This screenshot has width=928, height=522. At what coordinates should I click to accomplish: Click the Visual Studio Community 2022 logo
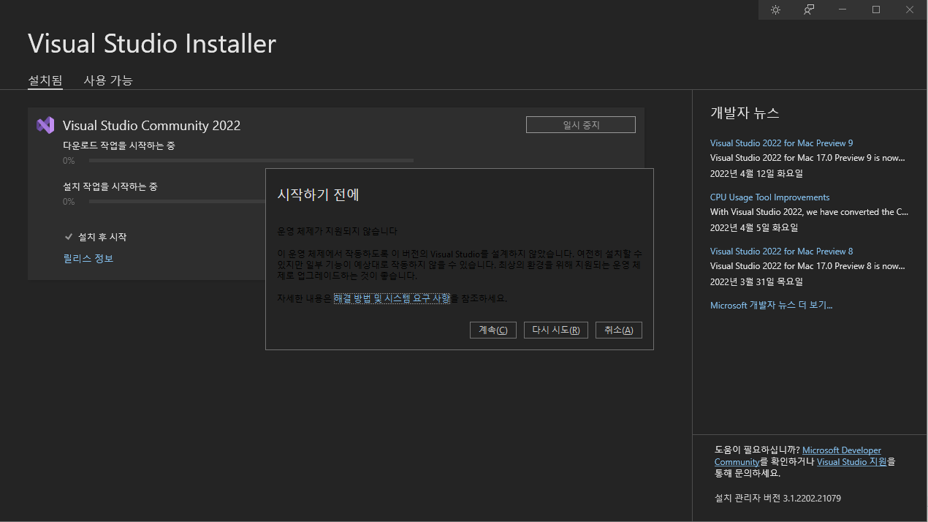pos(45,125)
